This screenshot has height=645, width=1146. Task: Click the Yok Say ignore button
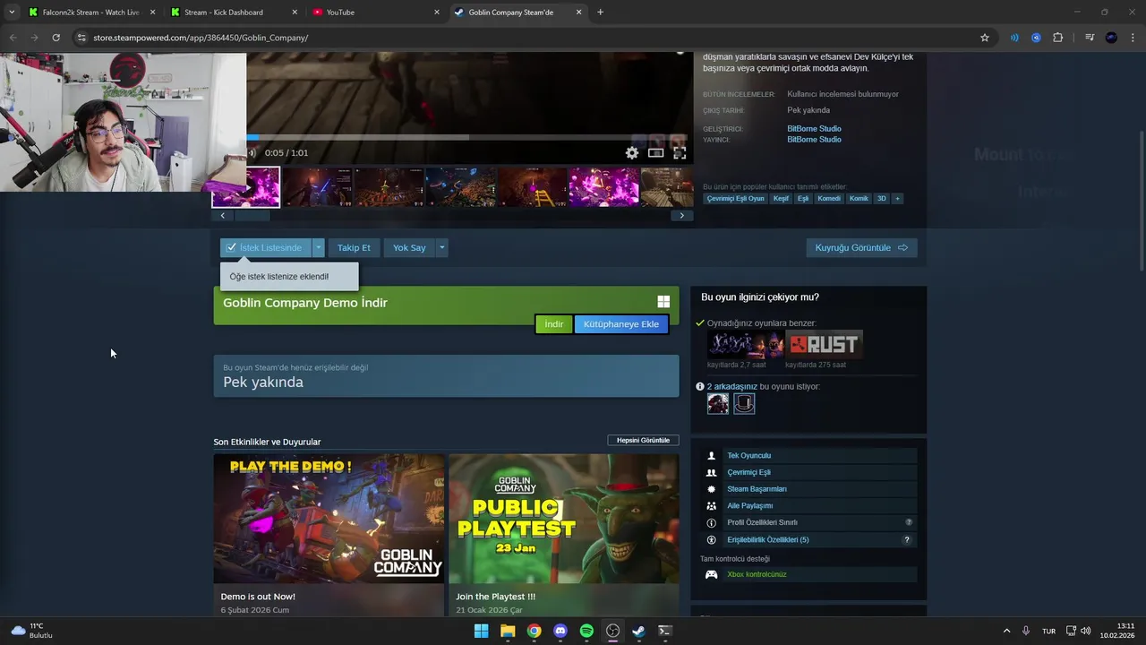click(409, 247)
